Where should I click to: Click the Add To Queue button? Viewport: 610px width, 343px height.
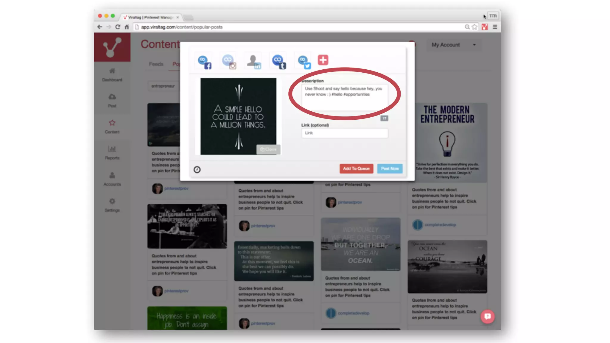click(x=356, y=169)
